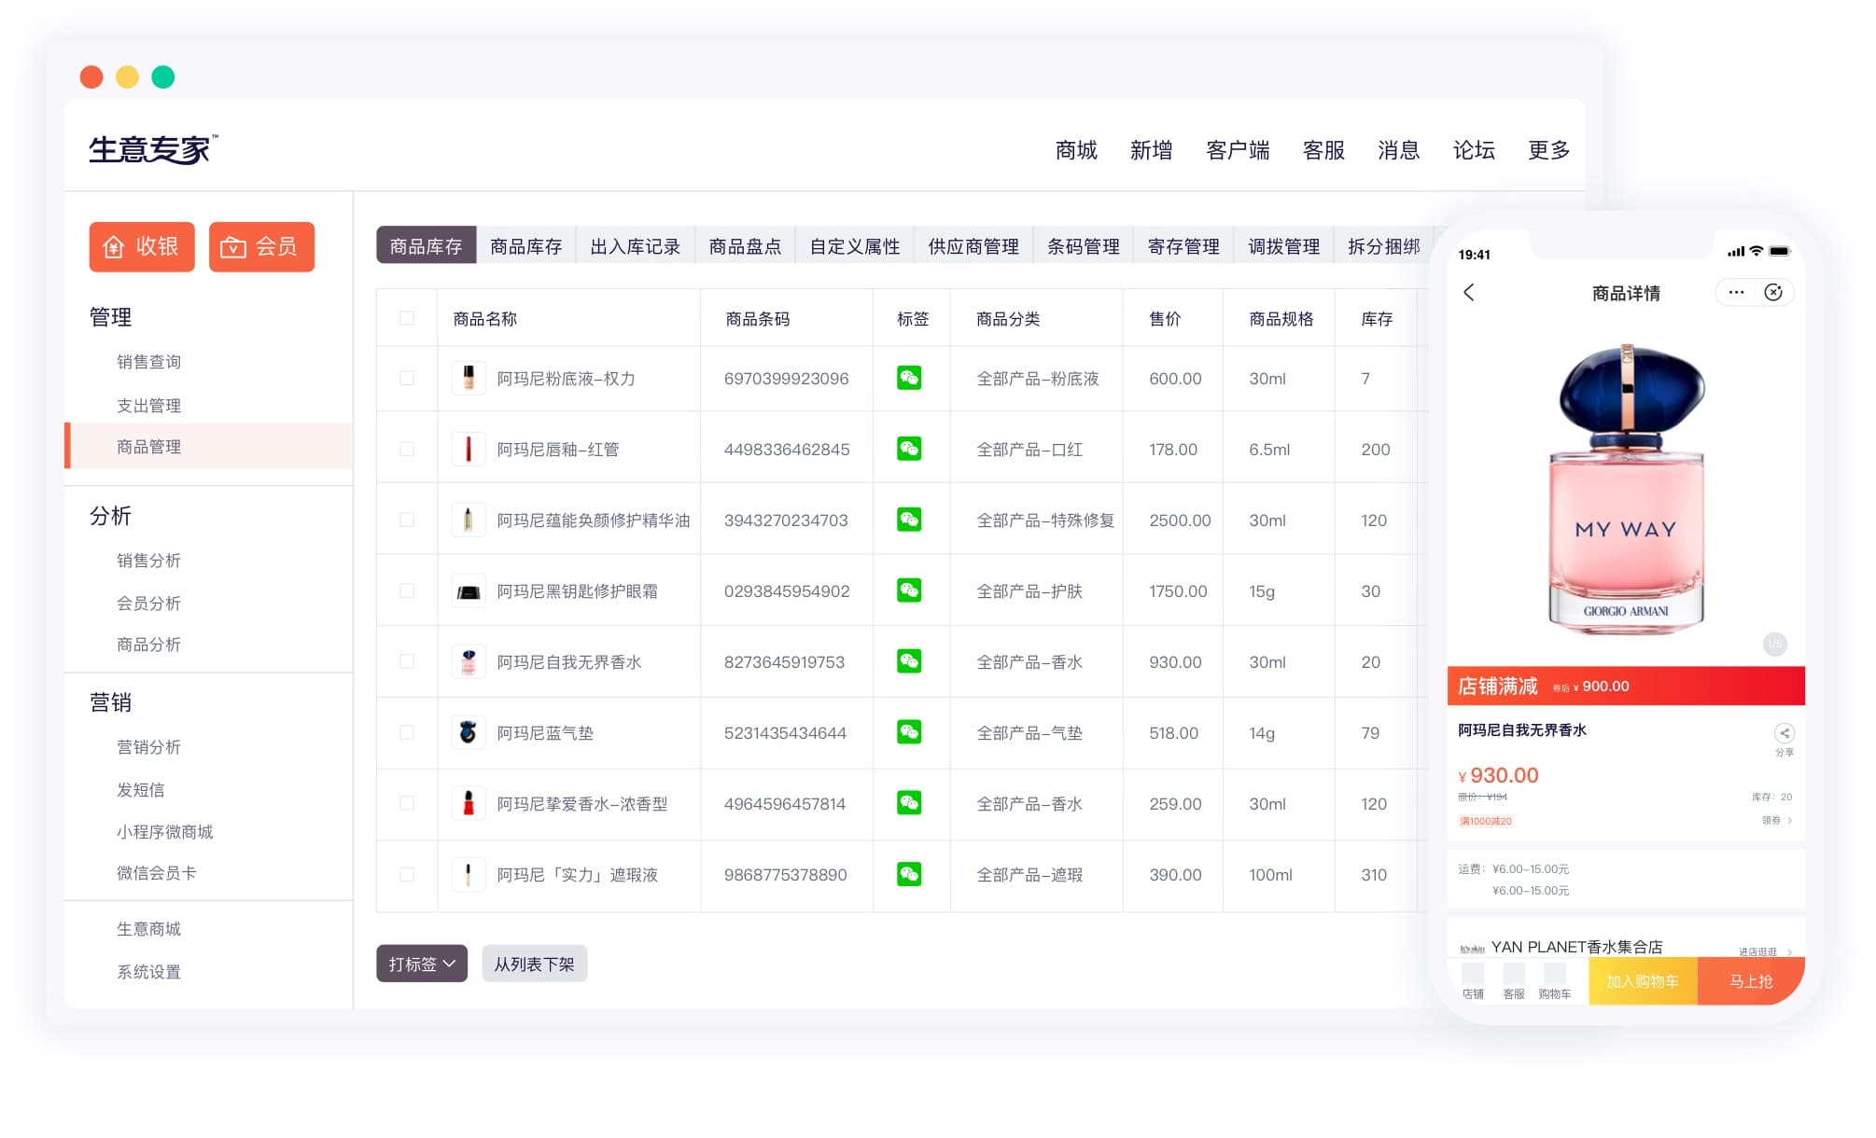Tap the share icon beside 阿玛尼自我无界香水
This screenshot has width=1876, height=1138.
pos(1784,733)
